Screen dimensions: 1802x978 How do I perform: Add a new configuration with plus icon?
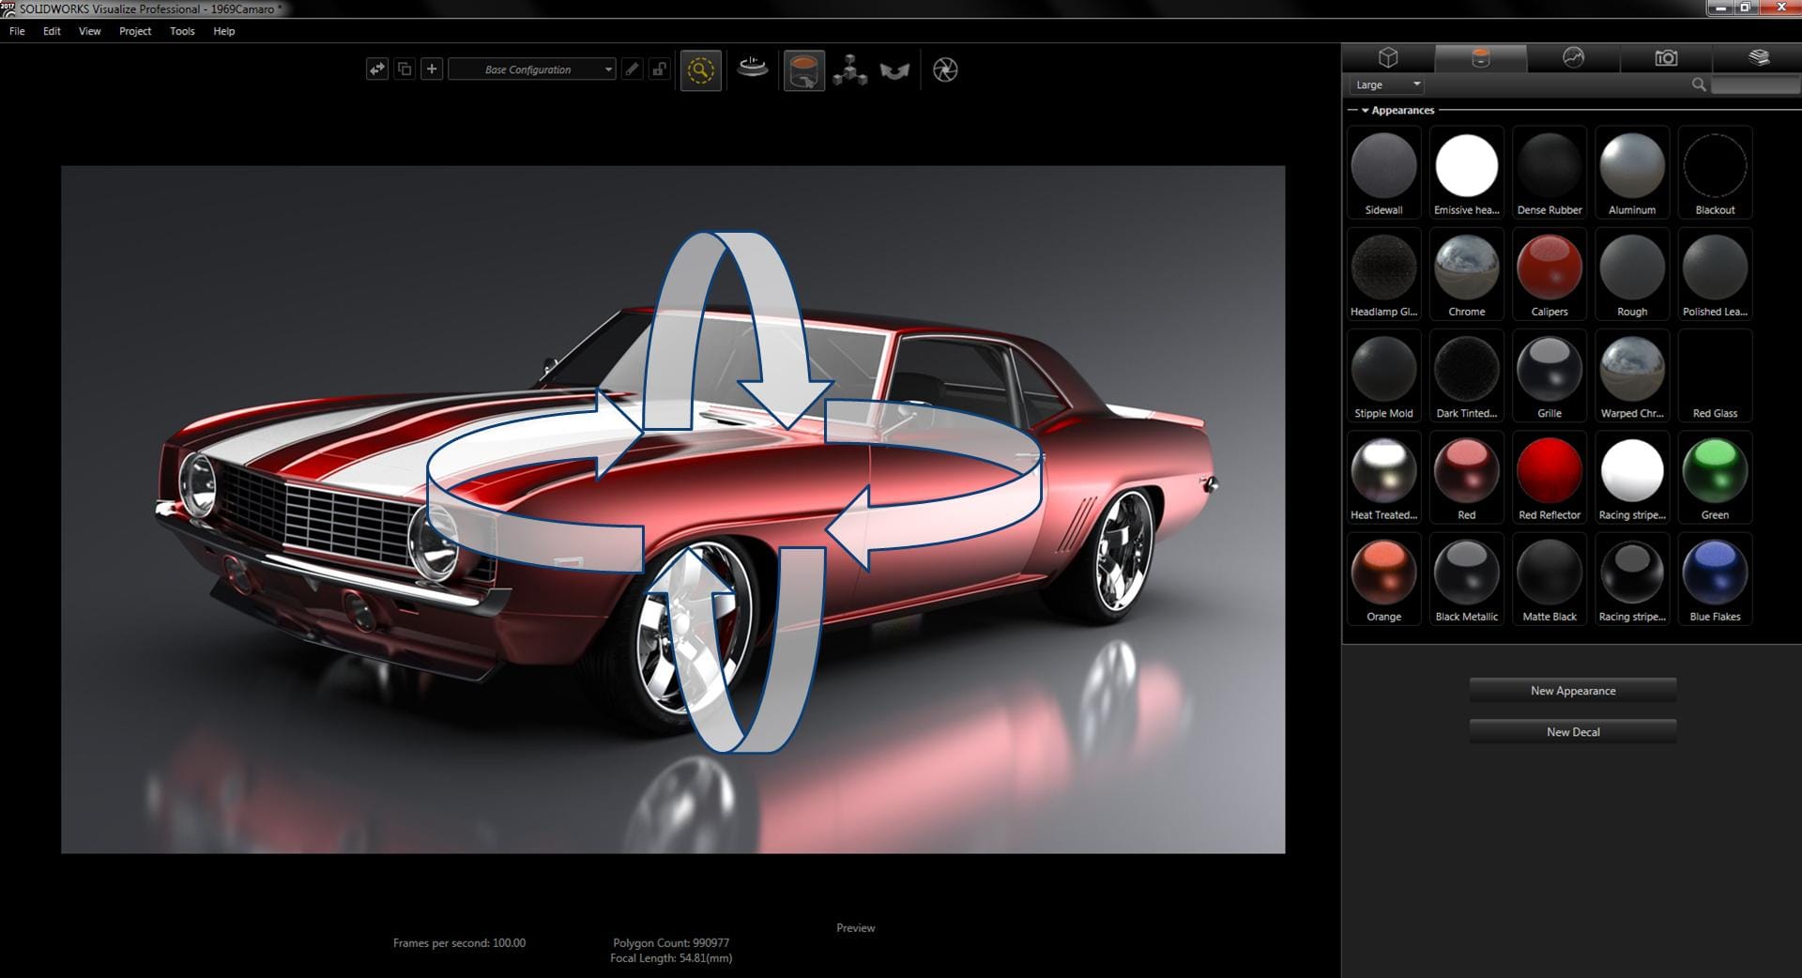click(x=432, y=69)
